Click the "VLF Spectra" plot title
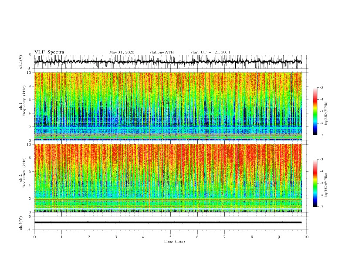The width and height of the screenshot is (345, 266). pyautogui.click(x=49, y=52)
